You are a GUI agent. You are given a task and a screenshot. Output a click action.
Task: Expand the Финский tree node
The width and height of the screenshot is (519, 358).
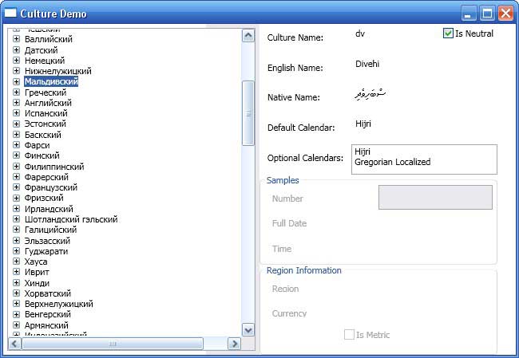pos(16,155)
